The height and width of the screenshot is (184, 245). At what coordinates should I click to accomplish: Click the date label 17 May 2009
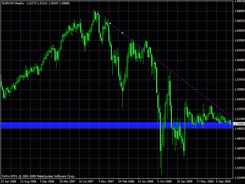click(205, 181)
